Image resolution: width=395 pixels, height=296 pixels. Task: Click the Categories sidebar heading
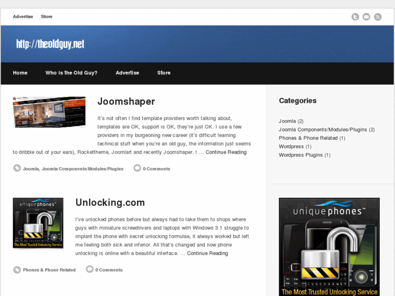click(298, 101)
